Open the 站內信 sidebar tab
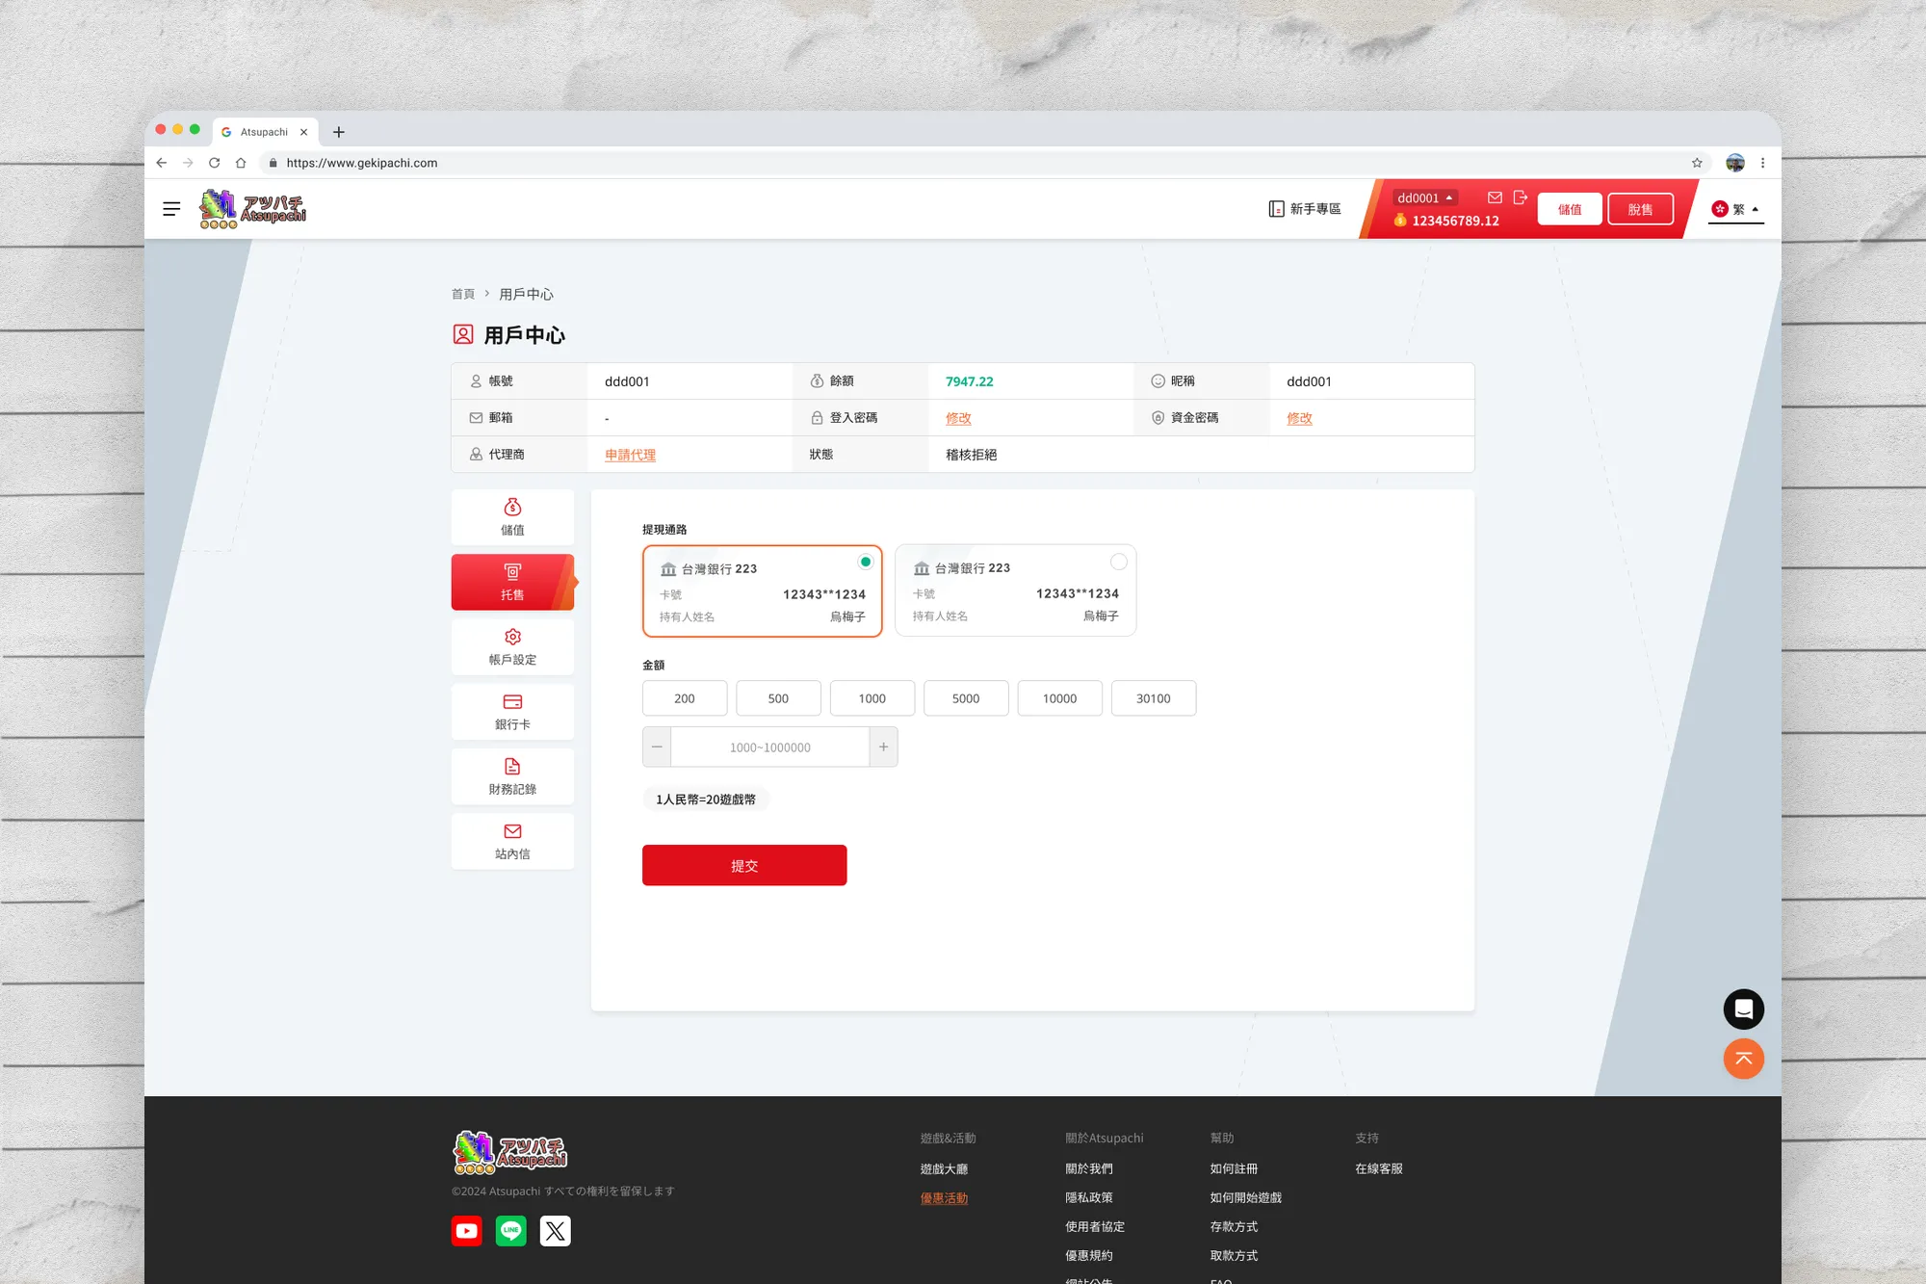1926x1284 pixels. tap(512, 841)
